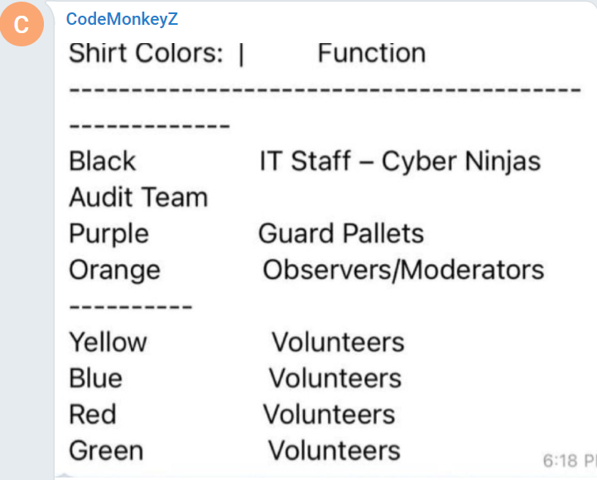Select the word "Blue"

95,378
